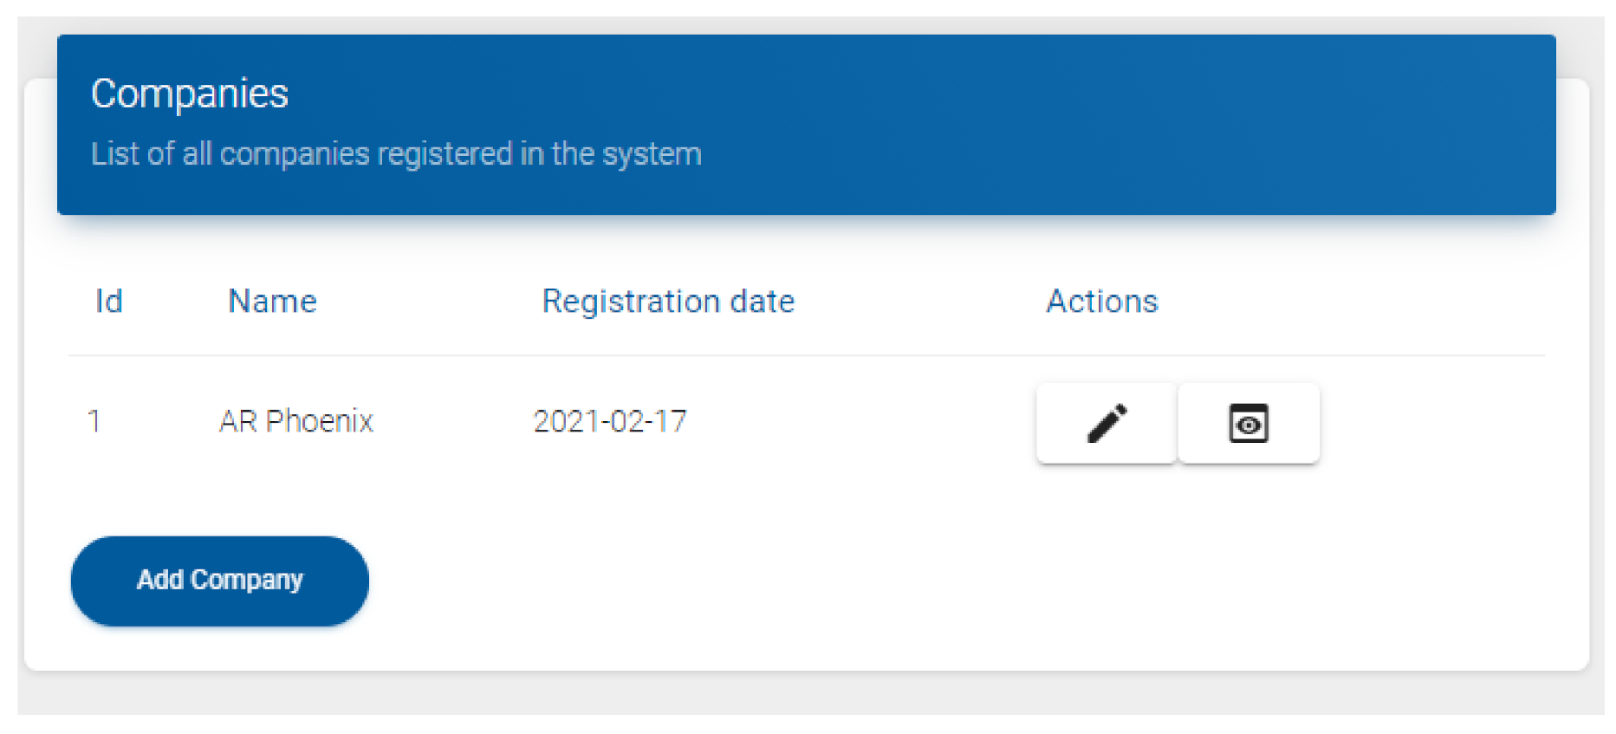
Task: Click the company name AR Phoenix
Action: (296, 421)
